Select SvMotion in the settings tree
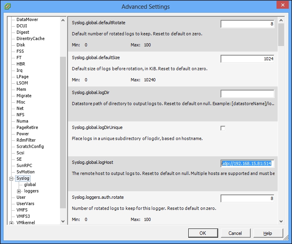 [25, 172]
